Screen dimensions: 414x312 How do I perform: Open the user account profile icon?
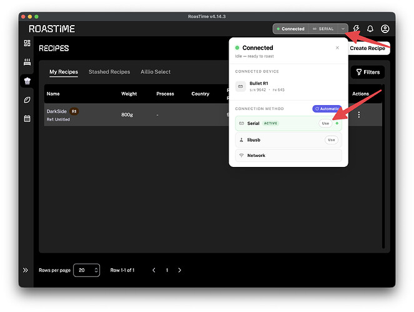tap(385, 29)
